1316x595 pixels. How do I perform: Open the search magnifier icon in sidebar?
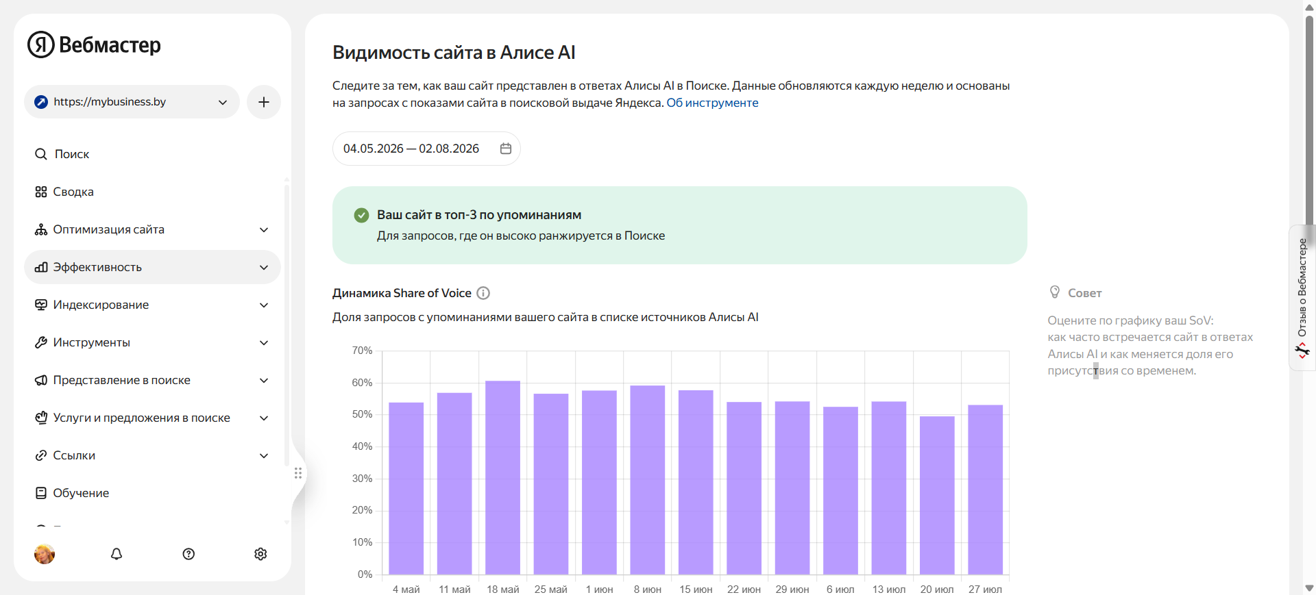pos(41,154)
